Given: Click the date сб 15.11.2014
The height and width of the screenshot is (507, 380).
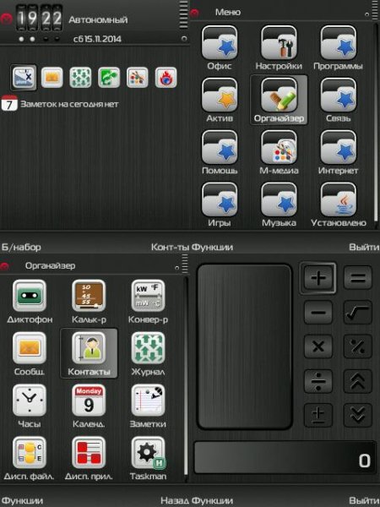Looking at the screenshot, I should click(x=97, y=39).
